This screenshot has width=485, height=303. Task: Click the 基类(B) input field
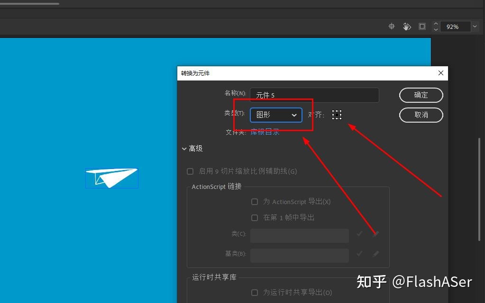point(300,256)
